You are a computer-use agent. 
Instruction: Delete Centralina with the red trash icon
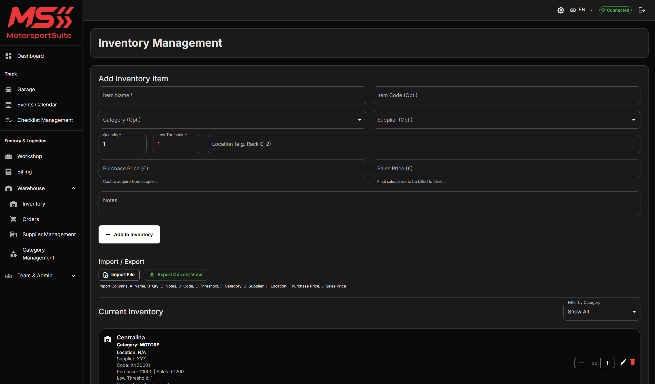tap(633, 362)
